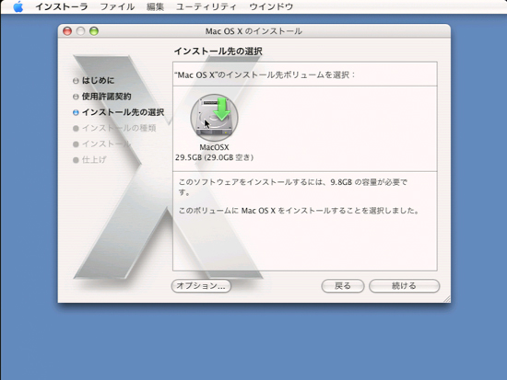This screenshot has width=507, height=380.
Task: Open the ウインドウ menu
Action: click(x=271, y=6)
